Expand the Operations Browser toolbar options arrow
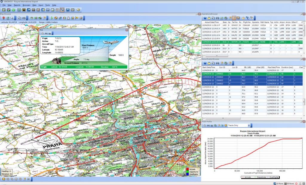 coord(255,18)
